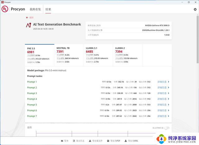Screen dimensions: 199x145
Task: Click Prompt 1 token rate '352.16'
Action: (121, 82)
